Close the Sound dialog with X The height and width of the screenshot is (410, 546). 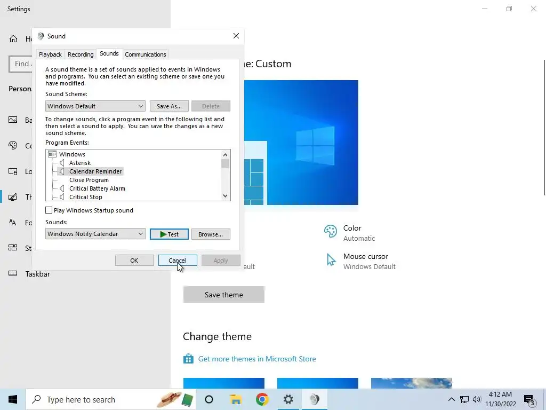(236, 36)
